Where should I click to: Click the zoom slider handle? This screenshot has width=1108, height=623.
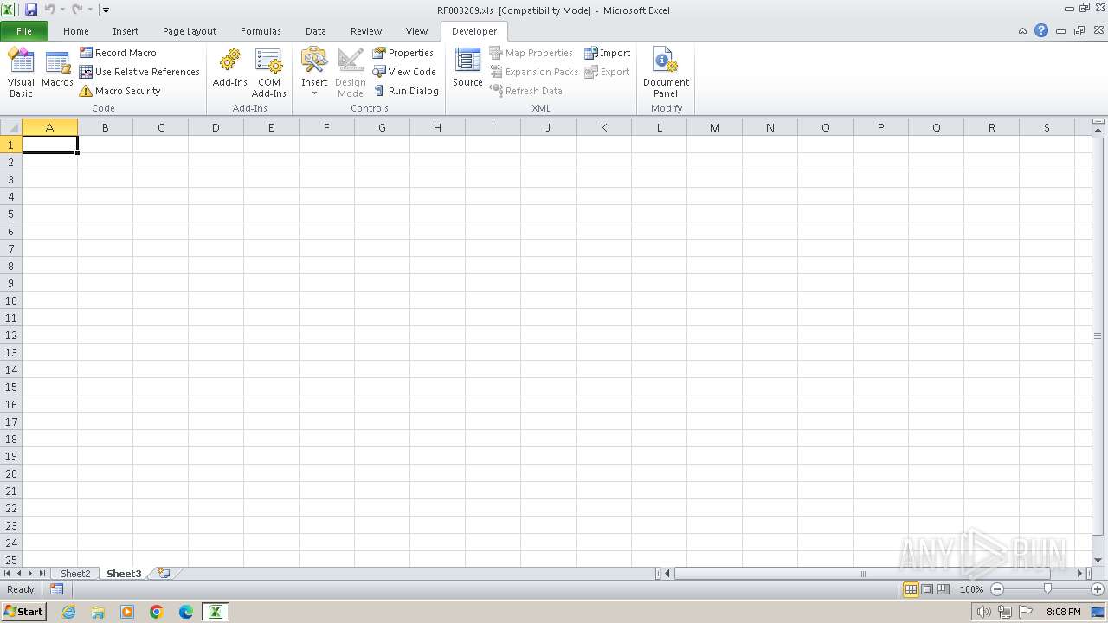(x=1047, y=589)
